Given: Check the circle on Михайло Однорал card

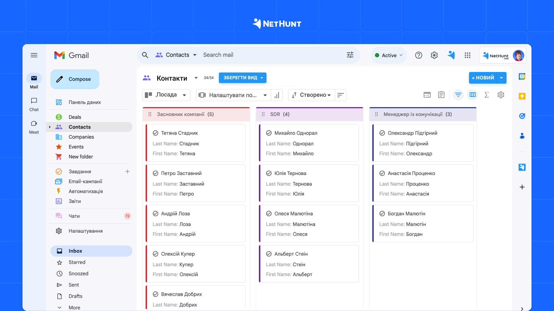Looking at the screenshot, I should [x=269, y=133].
